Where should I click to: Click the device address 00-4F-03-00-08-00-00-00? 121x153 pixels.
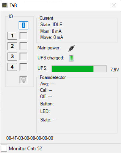(x=30, y=138)
